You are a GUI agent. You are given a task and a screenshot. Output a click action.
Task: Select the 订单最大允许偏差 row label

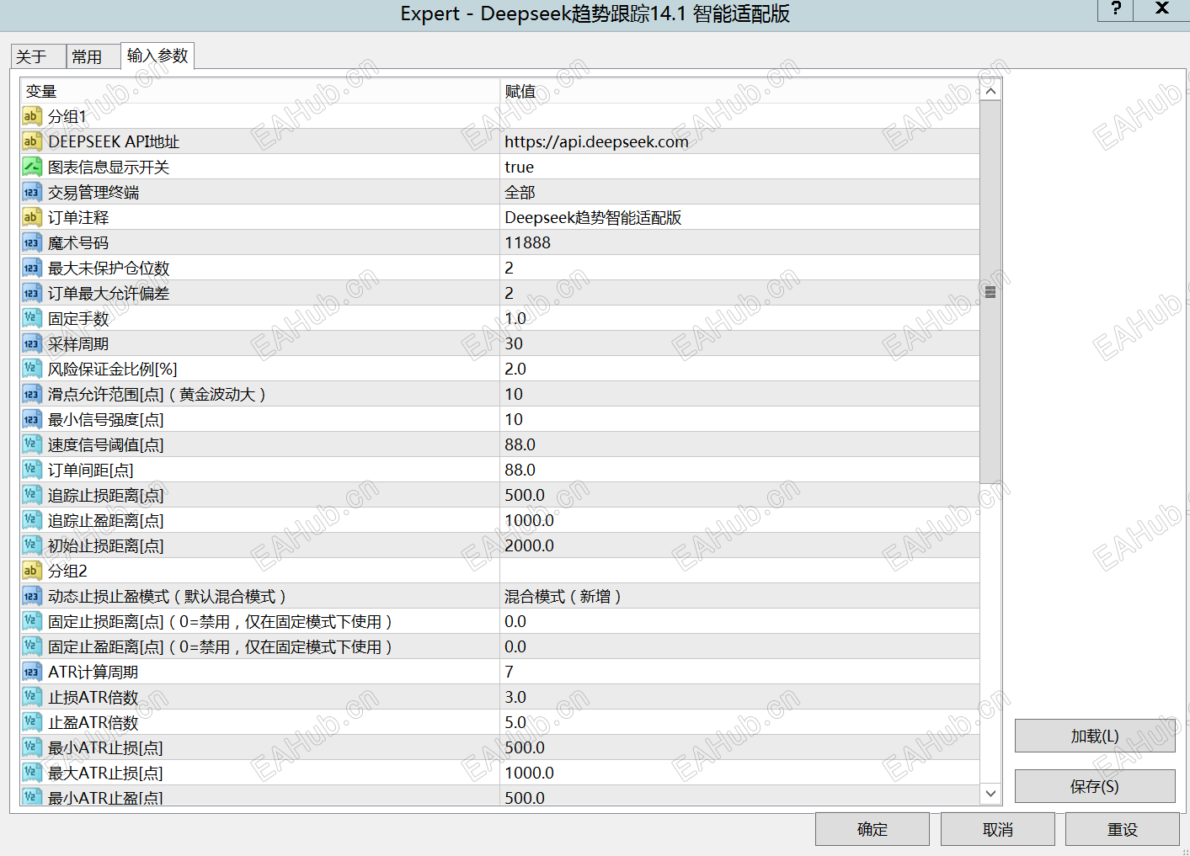click(109, 294)
